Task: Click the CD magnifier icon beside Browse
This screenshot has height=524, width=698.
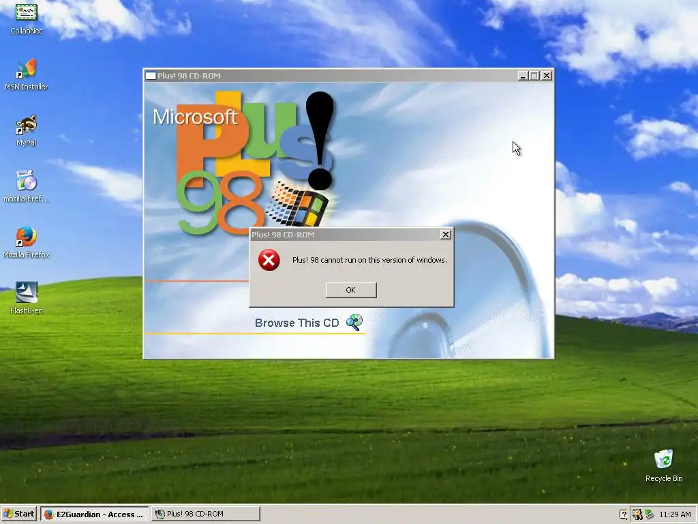Action: (354, 322)
